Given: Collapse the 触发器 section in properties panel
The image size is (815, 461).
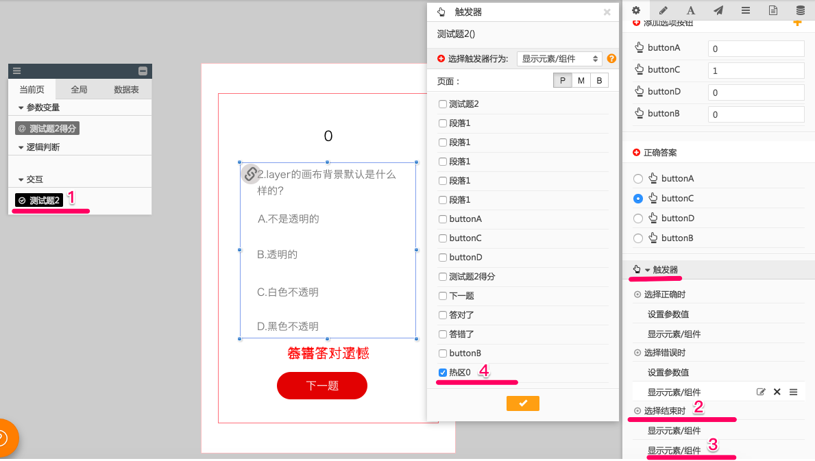Looking at the screenshot, I should coord(647,270).
